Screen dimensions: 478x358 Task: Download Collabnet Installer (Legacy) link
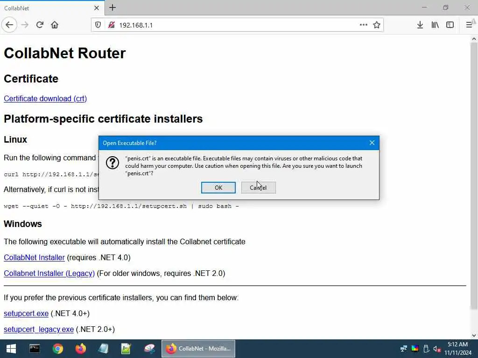click(x=49, y=273)
